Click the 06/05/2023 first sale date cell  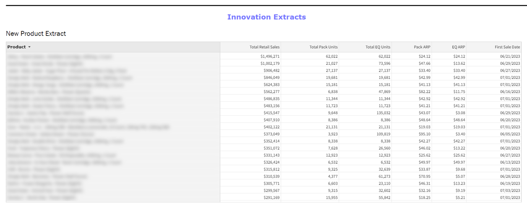tap(509, 134)
